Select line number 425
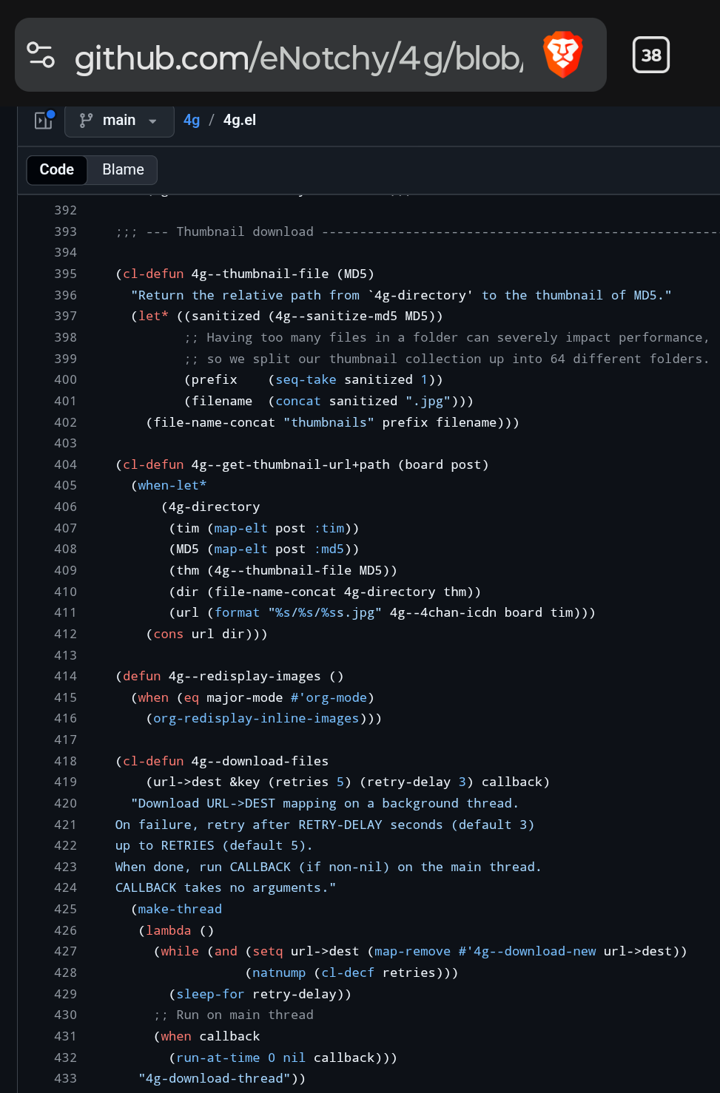The image size is (720, 1093). click(66, 909)
